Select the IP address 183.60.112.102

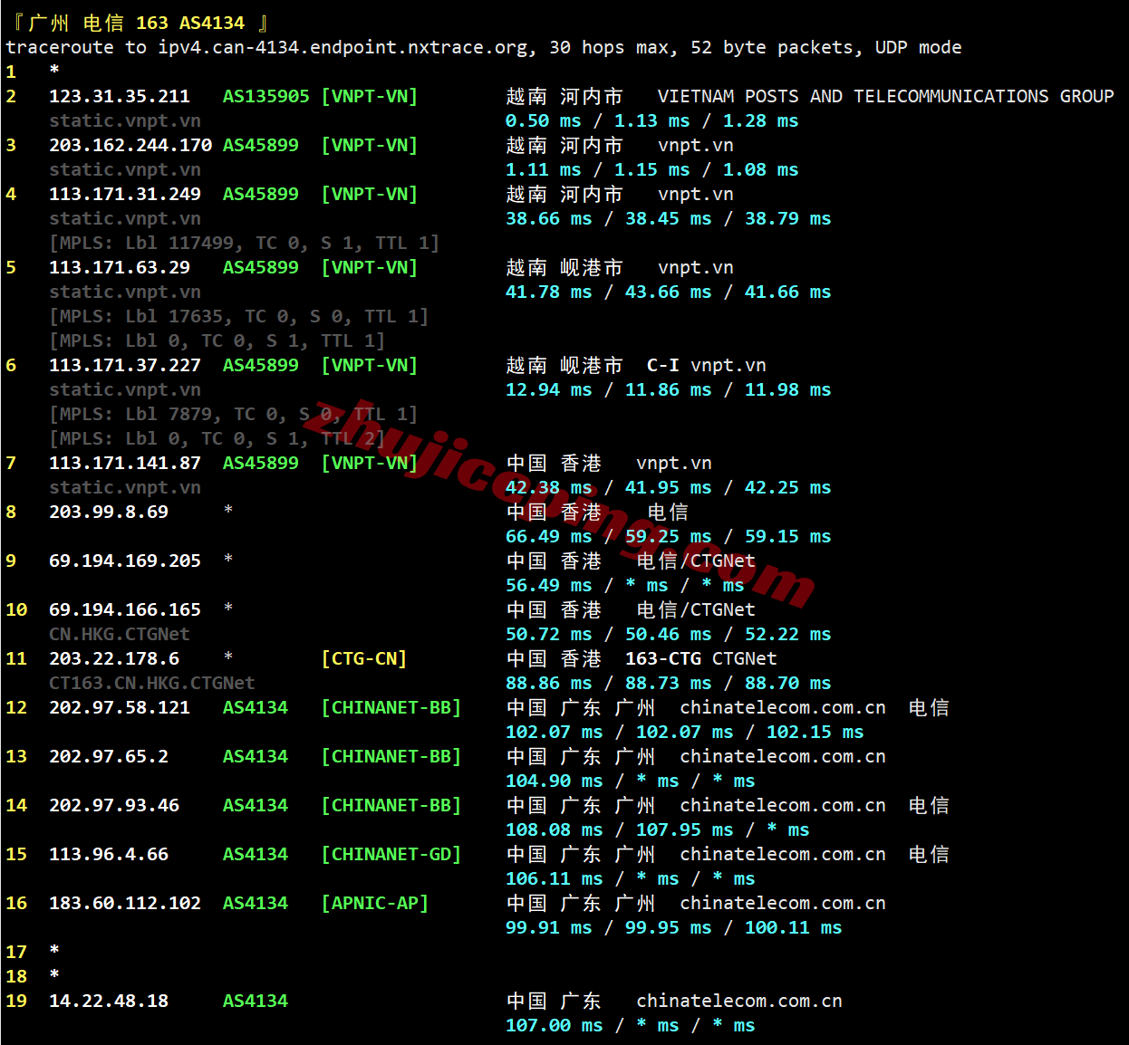(x=125, y=903)
